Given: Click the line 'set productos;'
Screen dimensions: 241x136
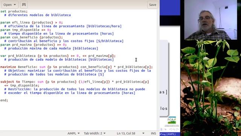Looking at the screenshot, I should click(x=14, y=11).
